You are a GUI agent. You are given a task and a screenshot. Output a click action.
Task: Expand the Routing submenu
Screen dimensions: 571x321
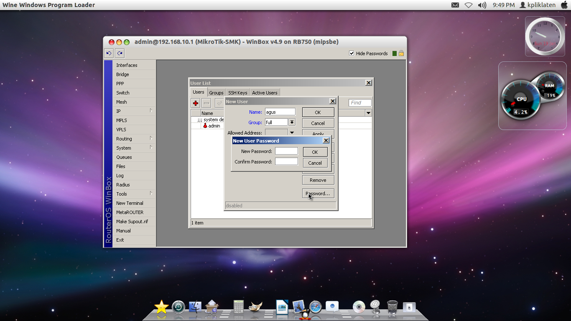tap(151, 138)
